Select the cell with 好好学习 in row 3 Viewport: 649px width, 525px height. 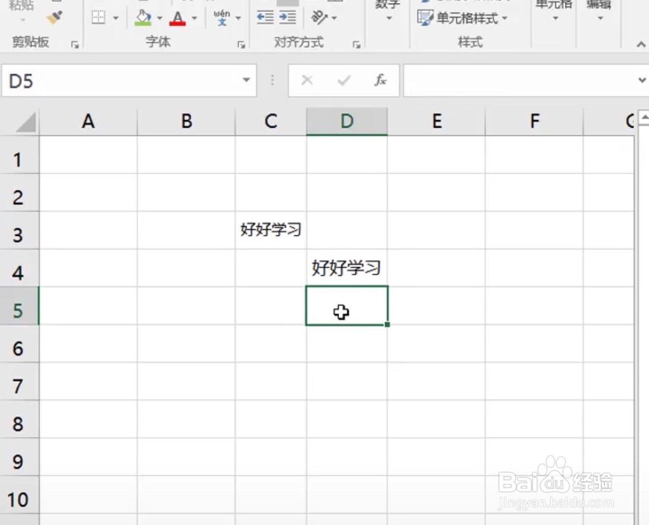coord(270,230)
